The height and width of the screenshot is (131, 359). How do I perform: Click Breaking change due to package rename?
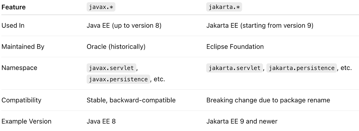[x=268, y=100]
